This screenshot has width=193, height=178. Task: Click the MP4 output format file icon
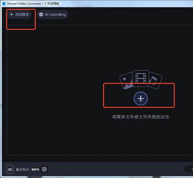pyautogui.click(x=10, y=169)
